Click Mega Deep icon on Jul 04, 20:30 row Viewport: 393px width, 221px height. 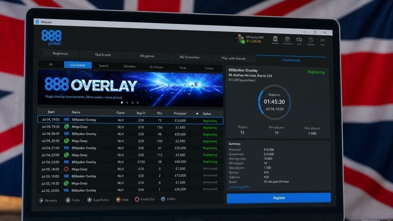click(x=66, y=141)
